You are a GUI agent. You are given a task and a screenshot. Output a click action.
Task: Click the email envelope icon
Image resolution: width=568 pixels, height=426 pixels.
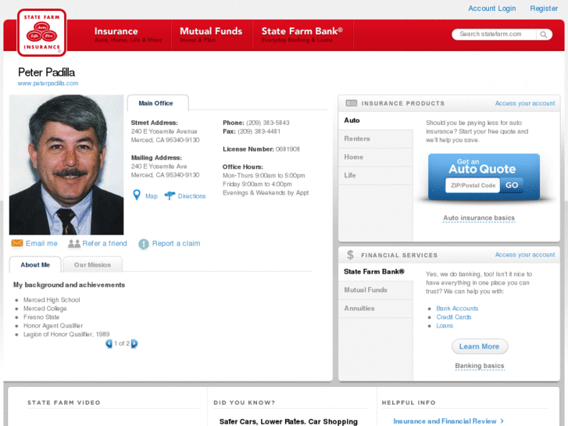[17, 243]
